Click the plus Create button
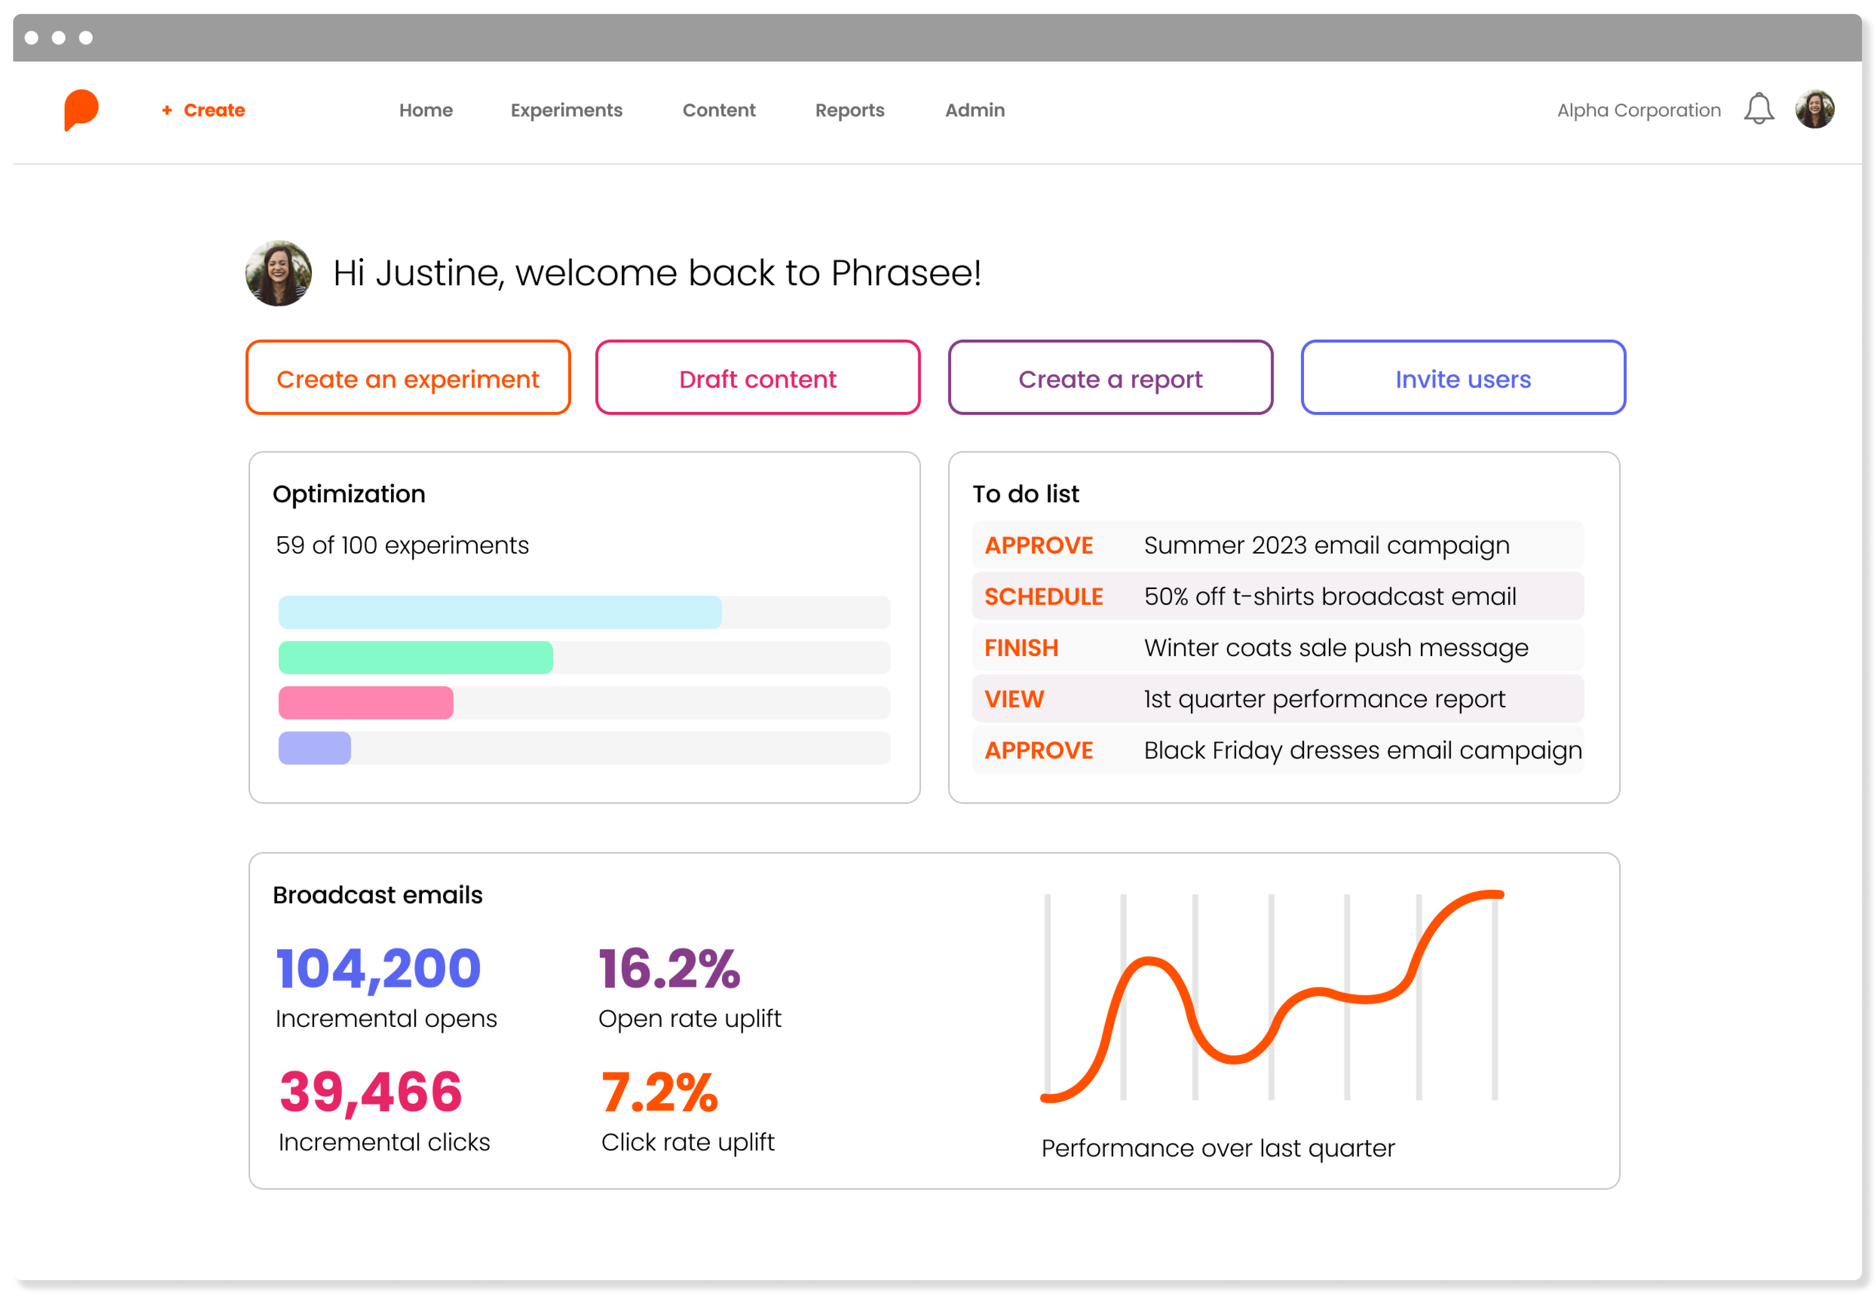The image size is (1876, 1297). click(203, 110)
